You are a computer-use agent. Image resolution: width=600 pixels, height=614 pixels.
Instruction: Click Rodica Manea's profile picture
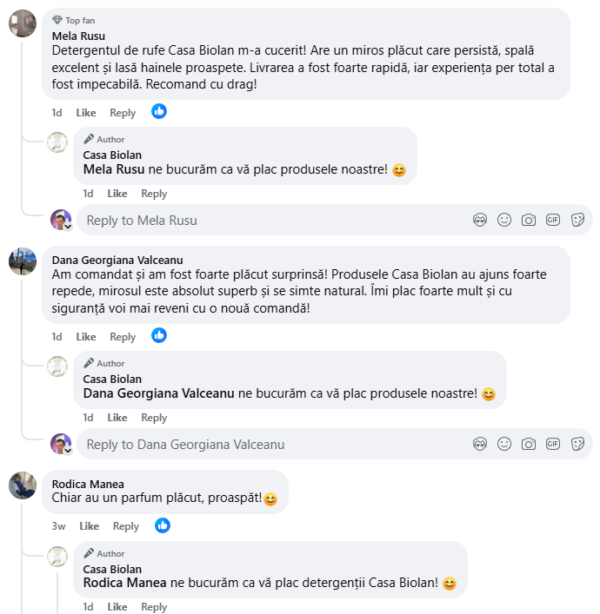tap(23, 485)
